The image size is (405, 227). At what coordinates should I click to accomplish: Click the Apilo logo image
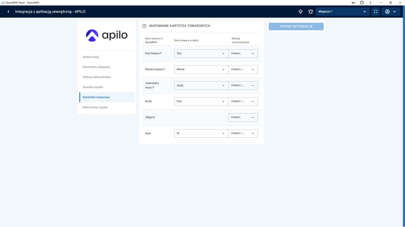(x=107, y=35)
